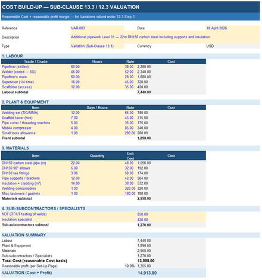Select the COST BUILD-UP title banner
Screen dimensions: 262x280
tap(130, 7)
